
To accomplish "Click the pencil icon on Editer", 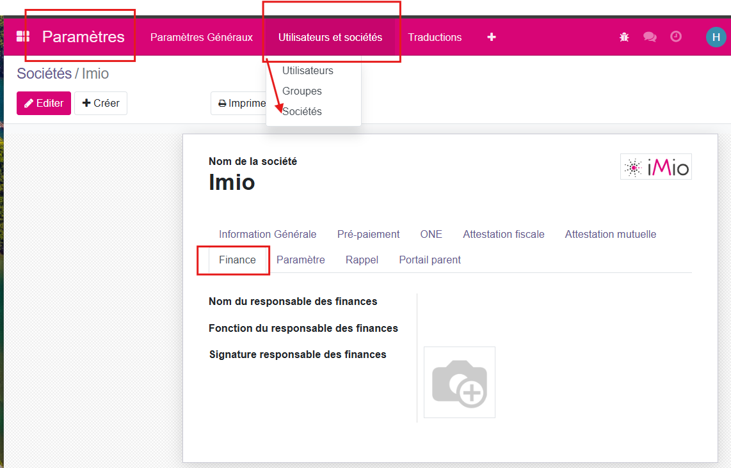I will (28, 103).
